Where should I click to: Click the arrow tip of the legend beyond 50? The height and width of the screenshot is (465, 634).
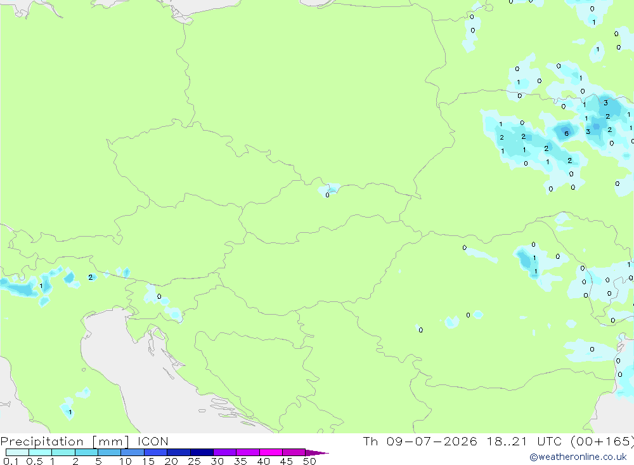pos(317,452)
